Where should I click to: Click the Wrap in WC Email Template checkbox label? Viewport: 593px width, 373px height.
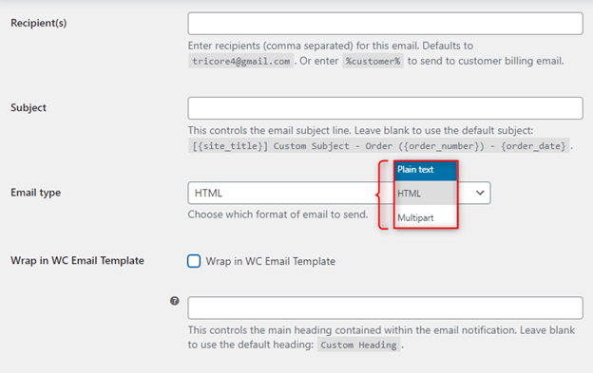(271, 261)
